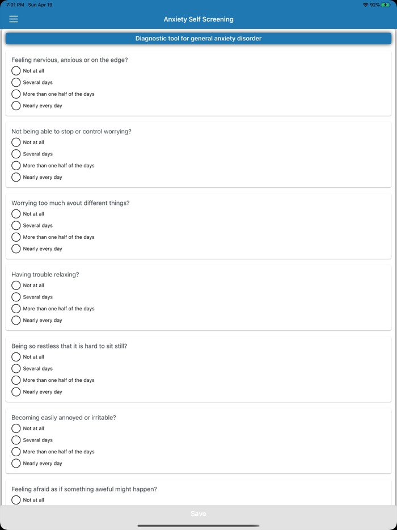Tap the battery indicator icon
The height and width of the screenshot is (530, 397).
coord(386,5)
